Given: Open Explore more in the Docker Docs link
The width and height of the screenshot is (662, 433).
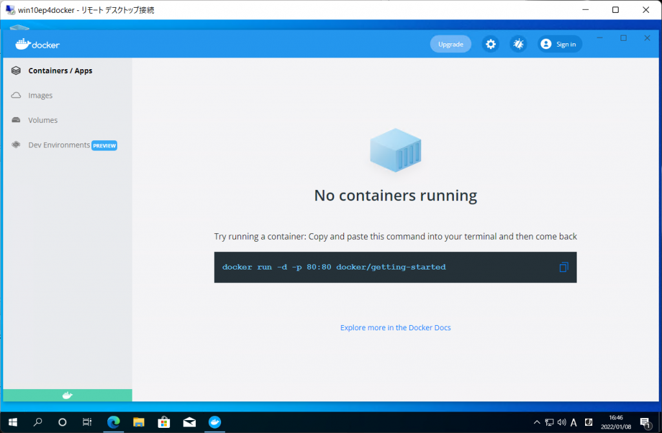Looking at the screenshot, I should [395, 328].
